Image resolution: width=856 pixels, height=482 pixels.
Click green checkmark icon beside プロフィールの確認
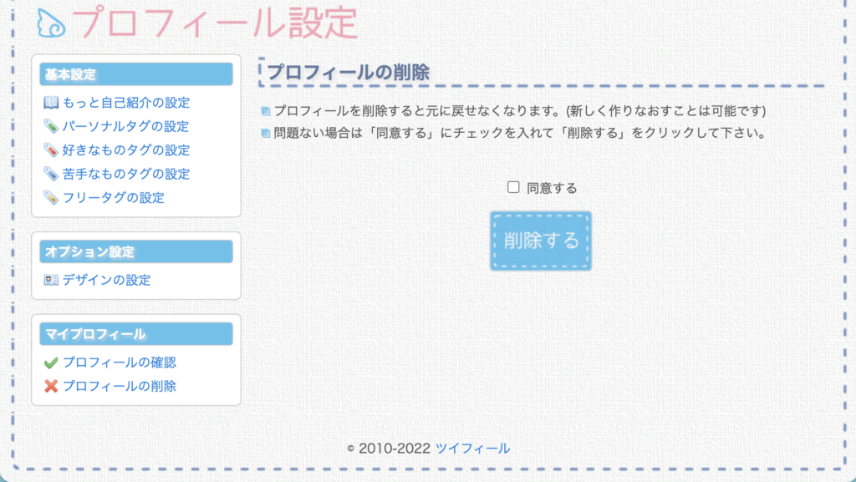pyautogui.click(x=51, y=363)
